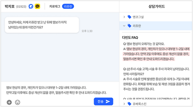Click the tag icon beside 쥬베룩스킨
Image resolution: width=193 pixels, height=107 pixels.
coord(129,104)
